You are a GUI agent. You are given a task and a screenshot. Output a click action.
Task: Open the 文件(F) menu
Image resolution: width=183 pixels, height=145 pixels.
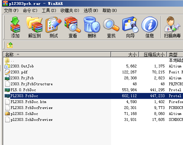point(11,10)
